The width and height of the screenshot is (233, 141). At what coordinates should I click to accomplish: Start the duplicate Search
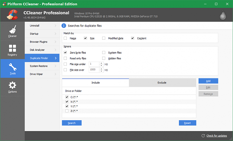pos(72,123)
